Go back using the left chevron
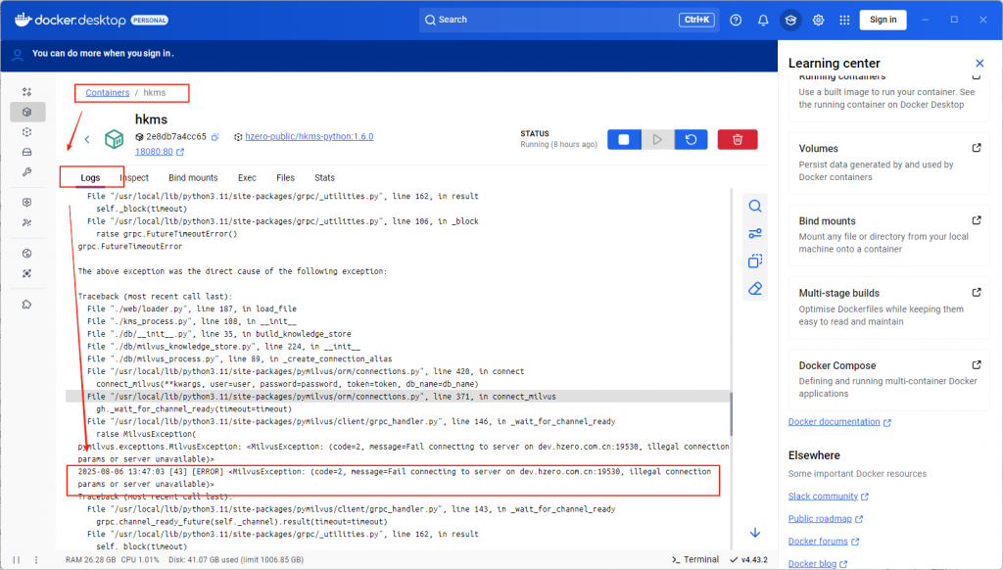The width and height of the screenshot is (1003, 570). [x=86, y=140]
